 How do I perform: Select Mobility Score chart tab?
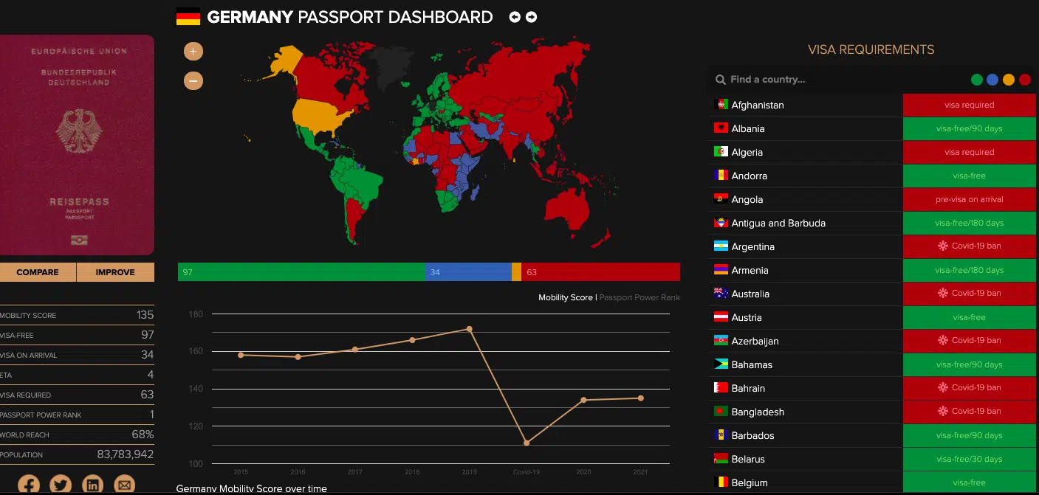pos(565,297)
